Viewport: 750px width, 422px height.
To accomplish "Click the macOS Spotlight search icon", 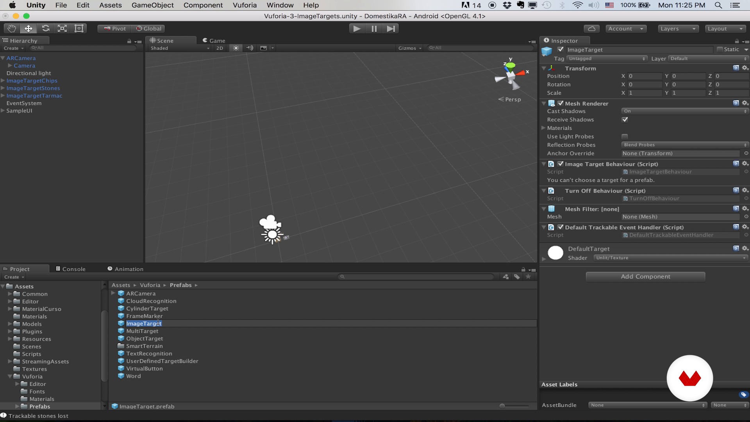I will [x=718, y=5].
